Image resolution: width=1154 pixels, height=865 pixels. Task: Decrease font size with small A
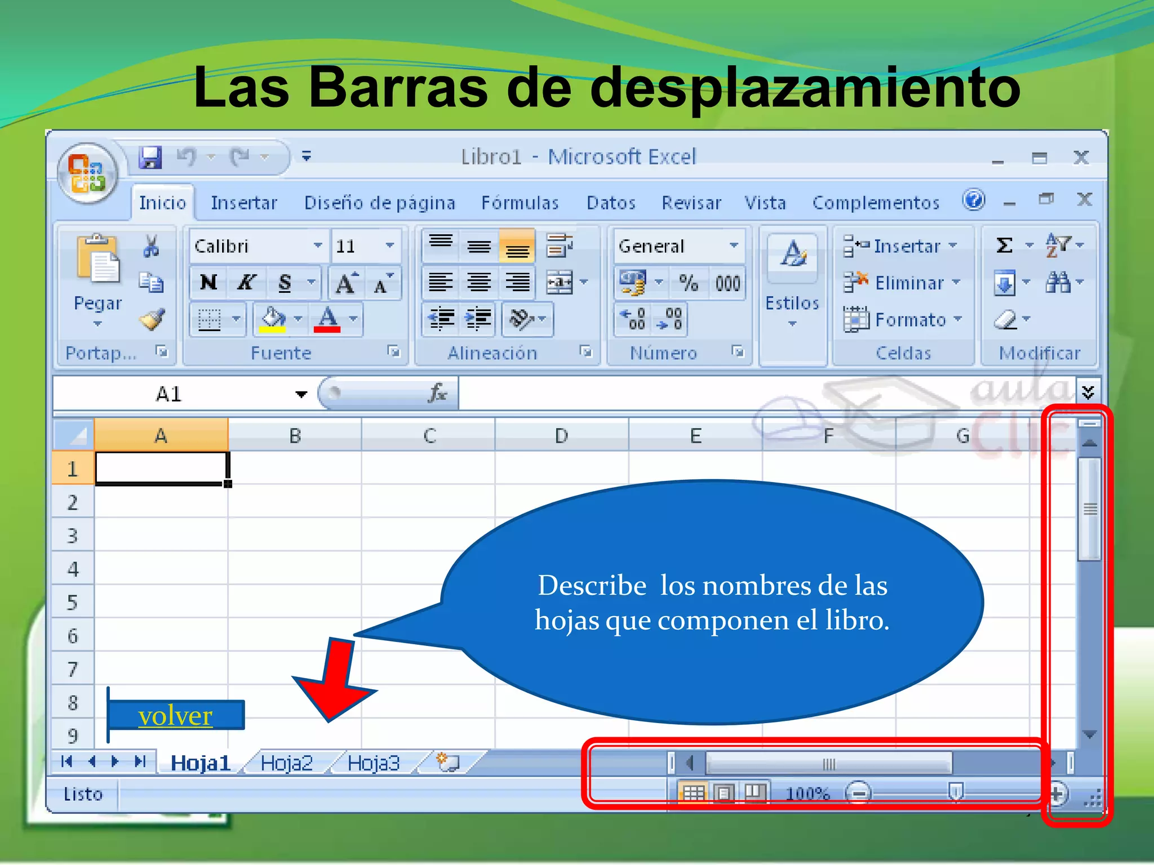pyautogui.click(x=384, y=282)
